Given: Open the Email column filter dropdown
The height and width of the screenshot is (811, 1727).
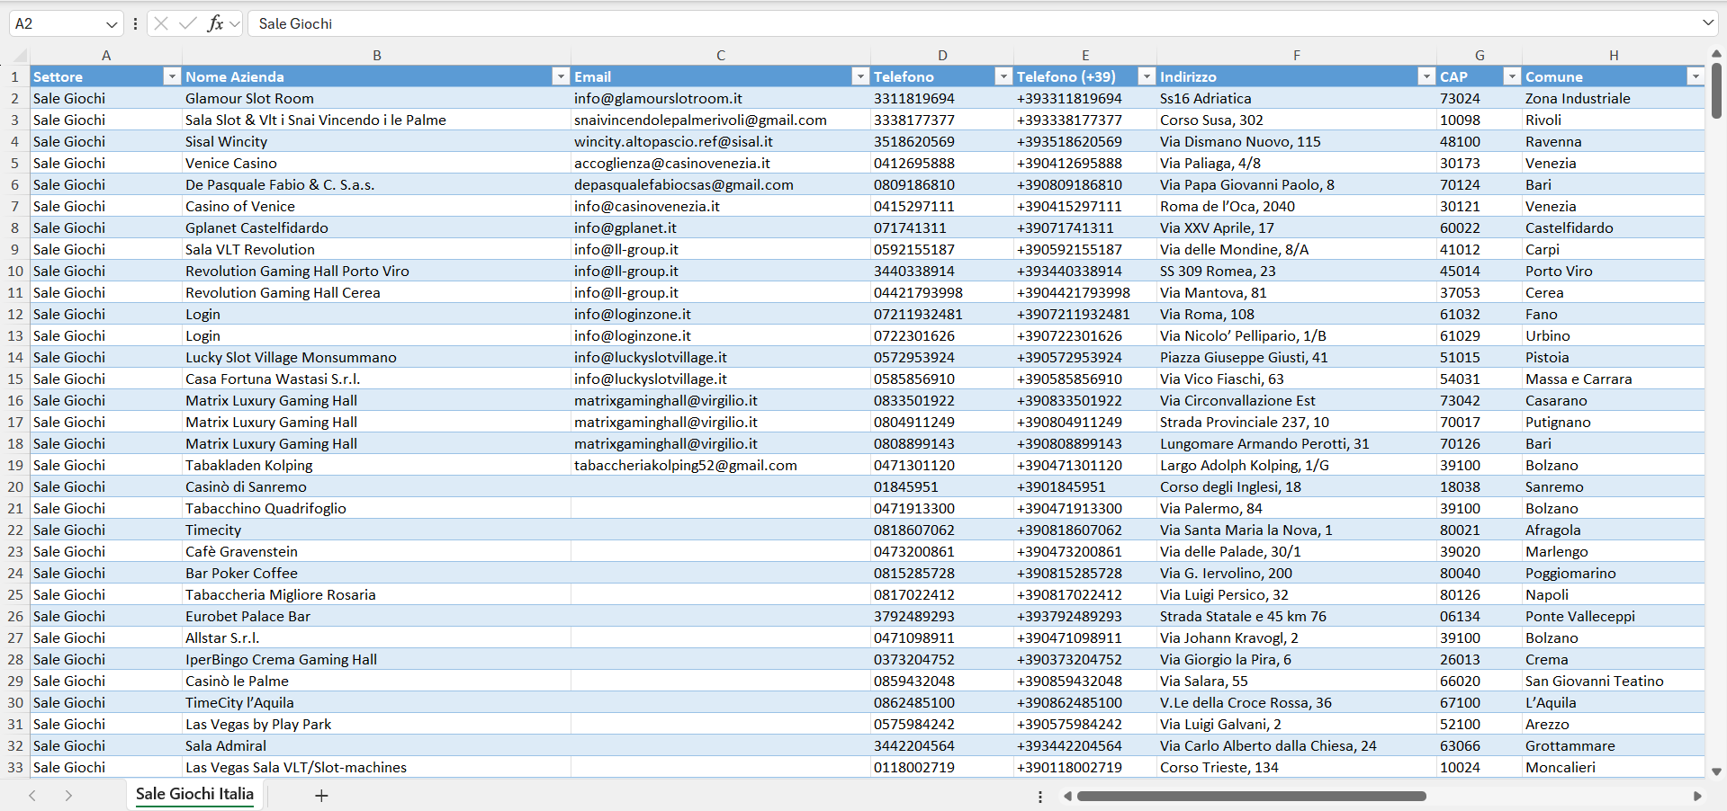Looking at the screenshot, I should coord(860,76).
